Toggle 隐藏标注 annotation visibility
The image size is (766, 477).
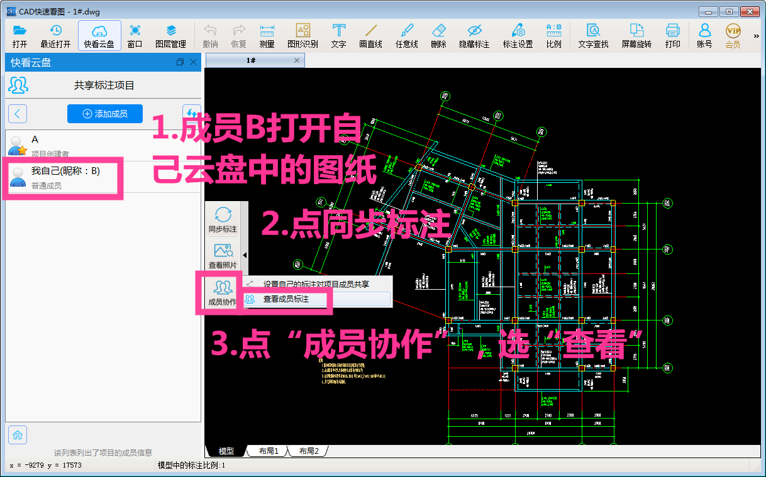pos(474,36)
